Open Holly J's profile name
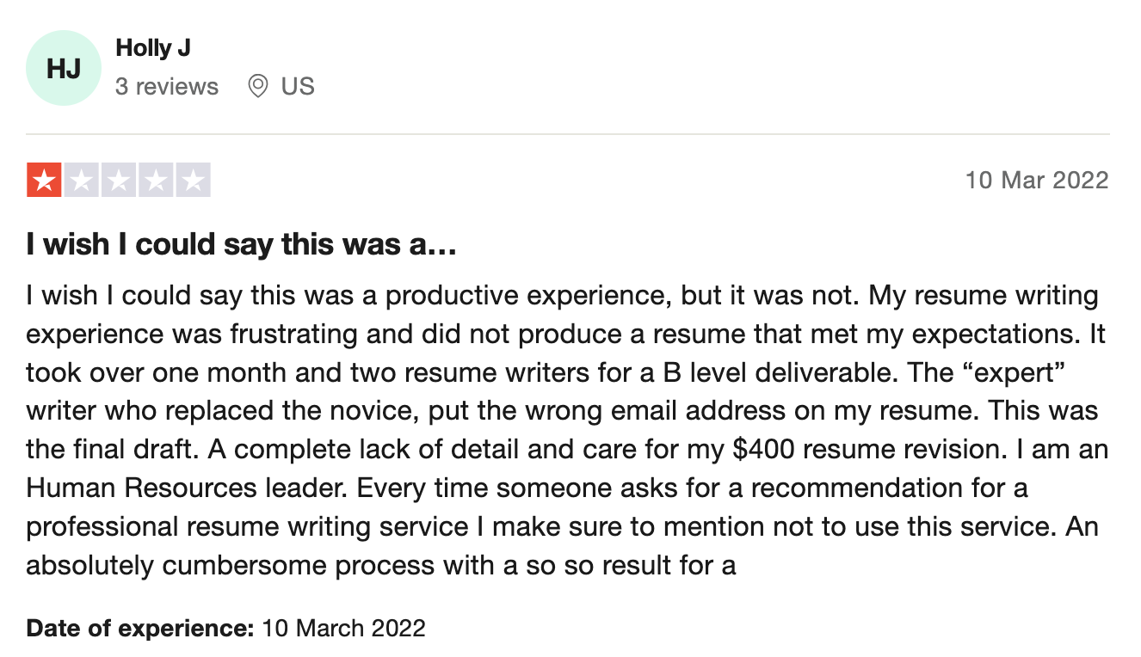Screen dimensions: 1141x657 (x=153, y=48)
